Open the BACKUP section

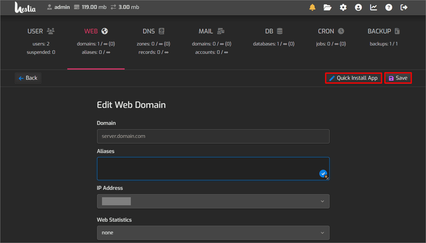(383, 31)
